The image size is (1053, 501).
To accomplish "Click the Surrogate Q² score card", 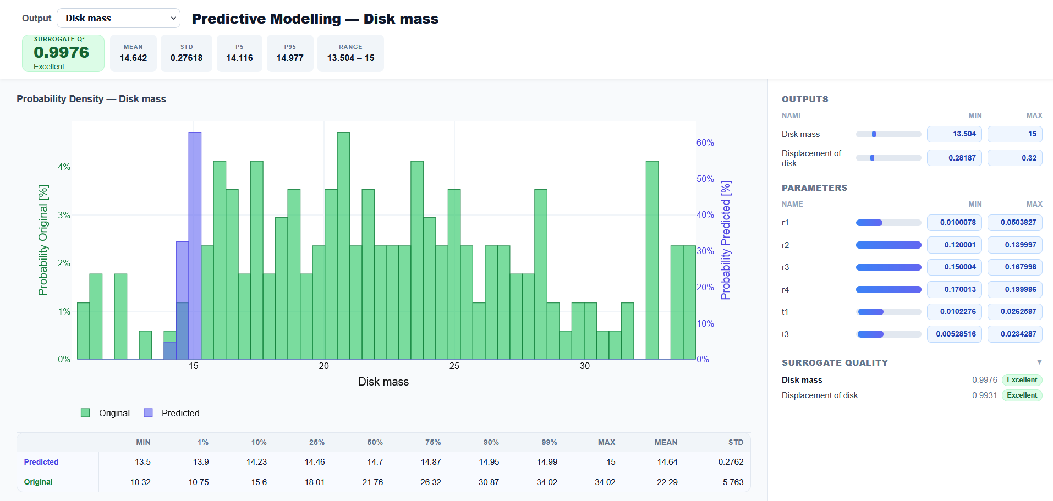I will pos(63,53).
